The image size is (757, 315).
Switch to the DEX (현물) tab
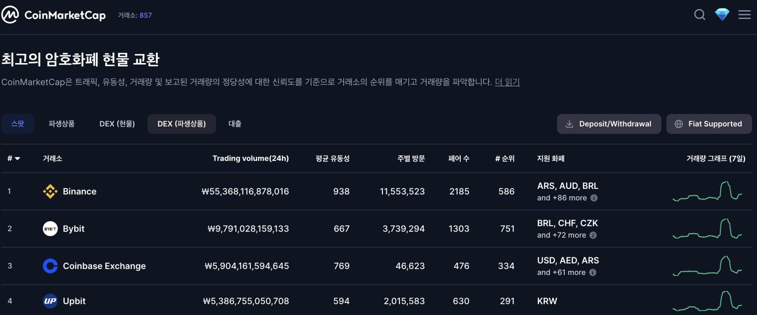coord(117,124)
